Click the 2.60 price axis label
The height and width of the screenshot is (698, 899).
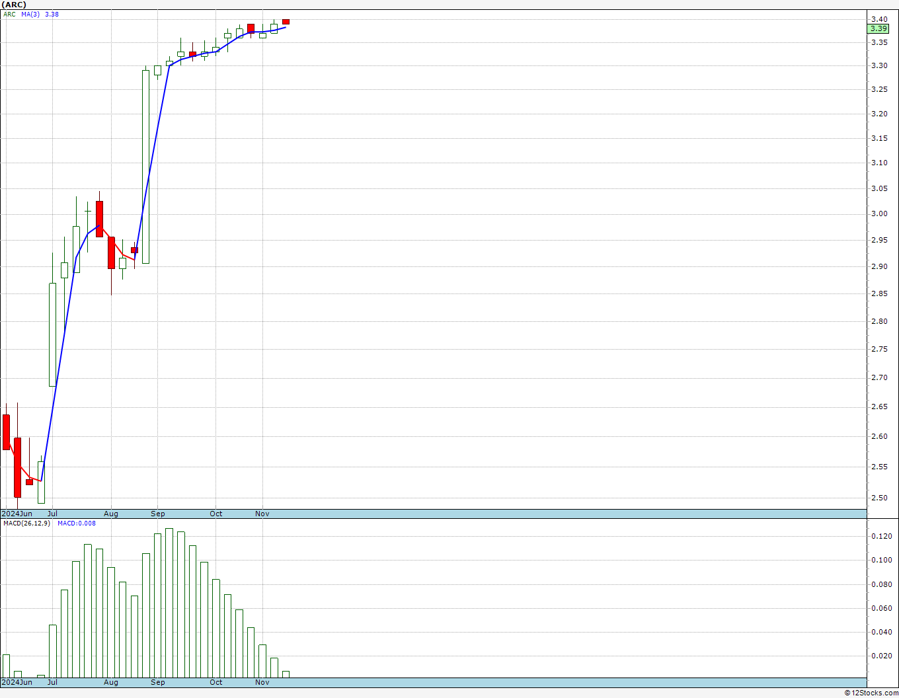point(879,436)
